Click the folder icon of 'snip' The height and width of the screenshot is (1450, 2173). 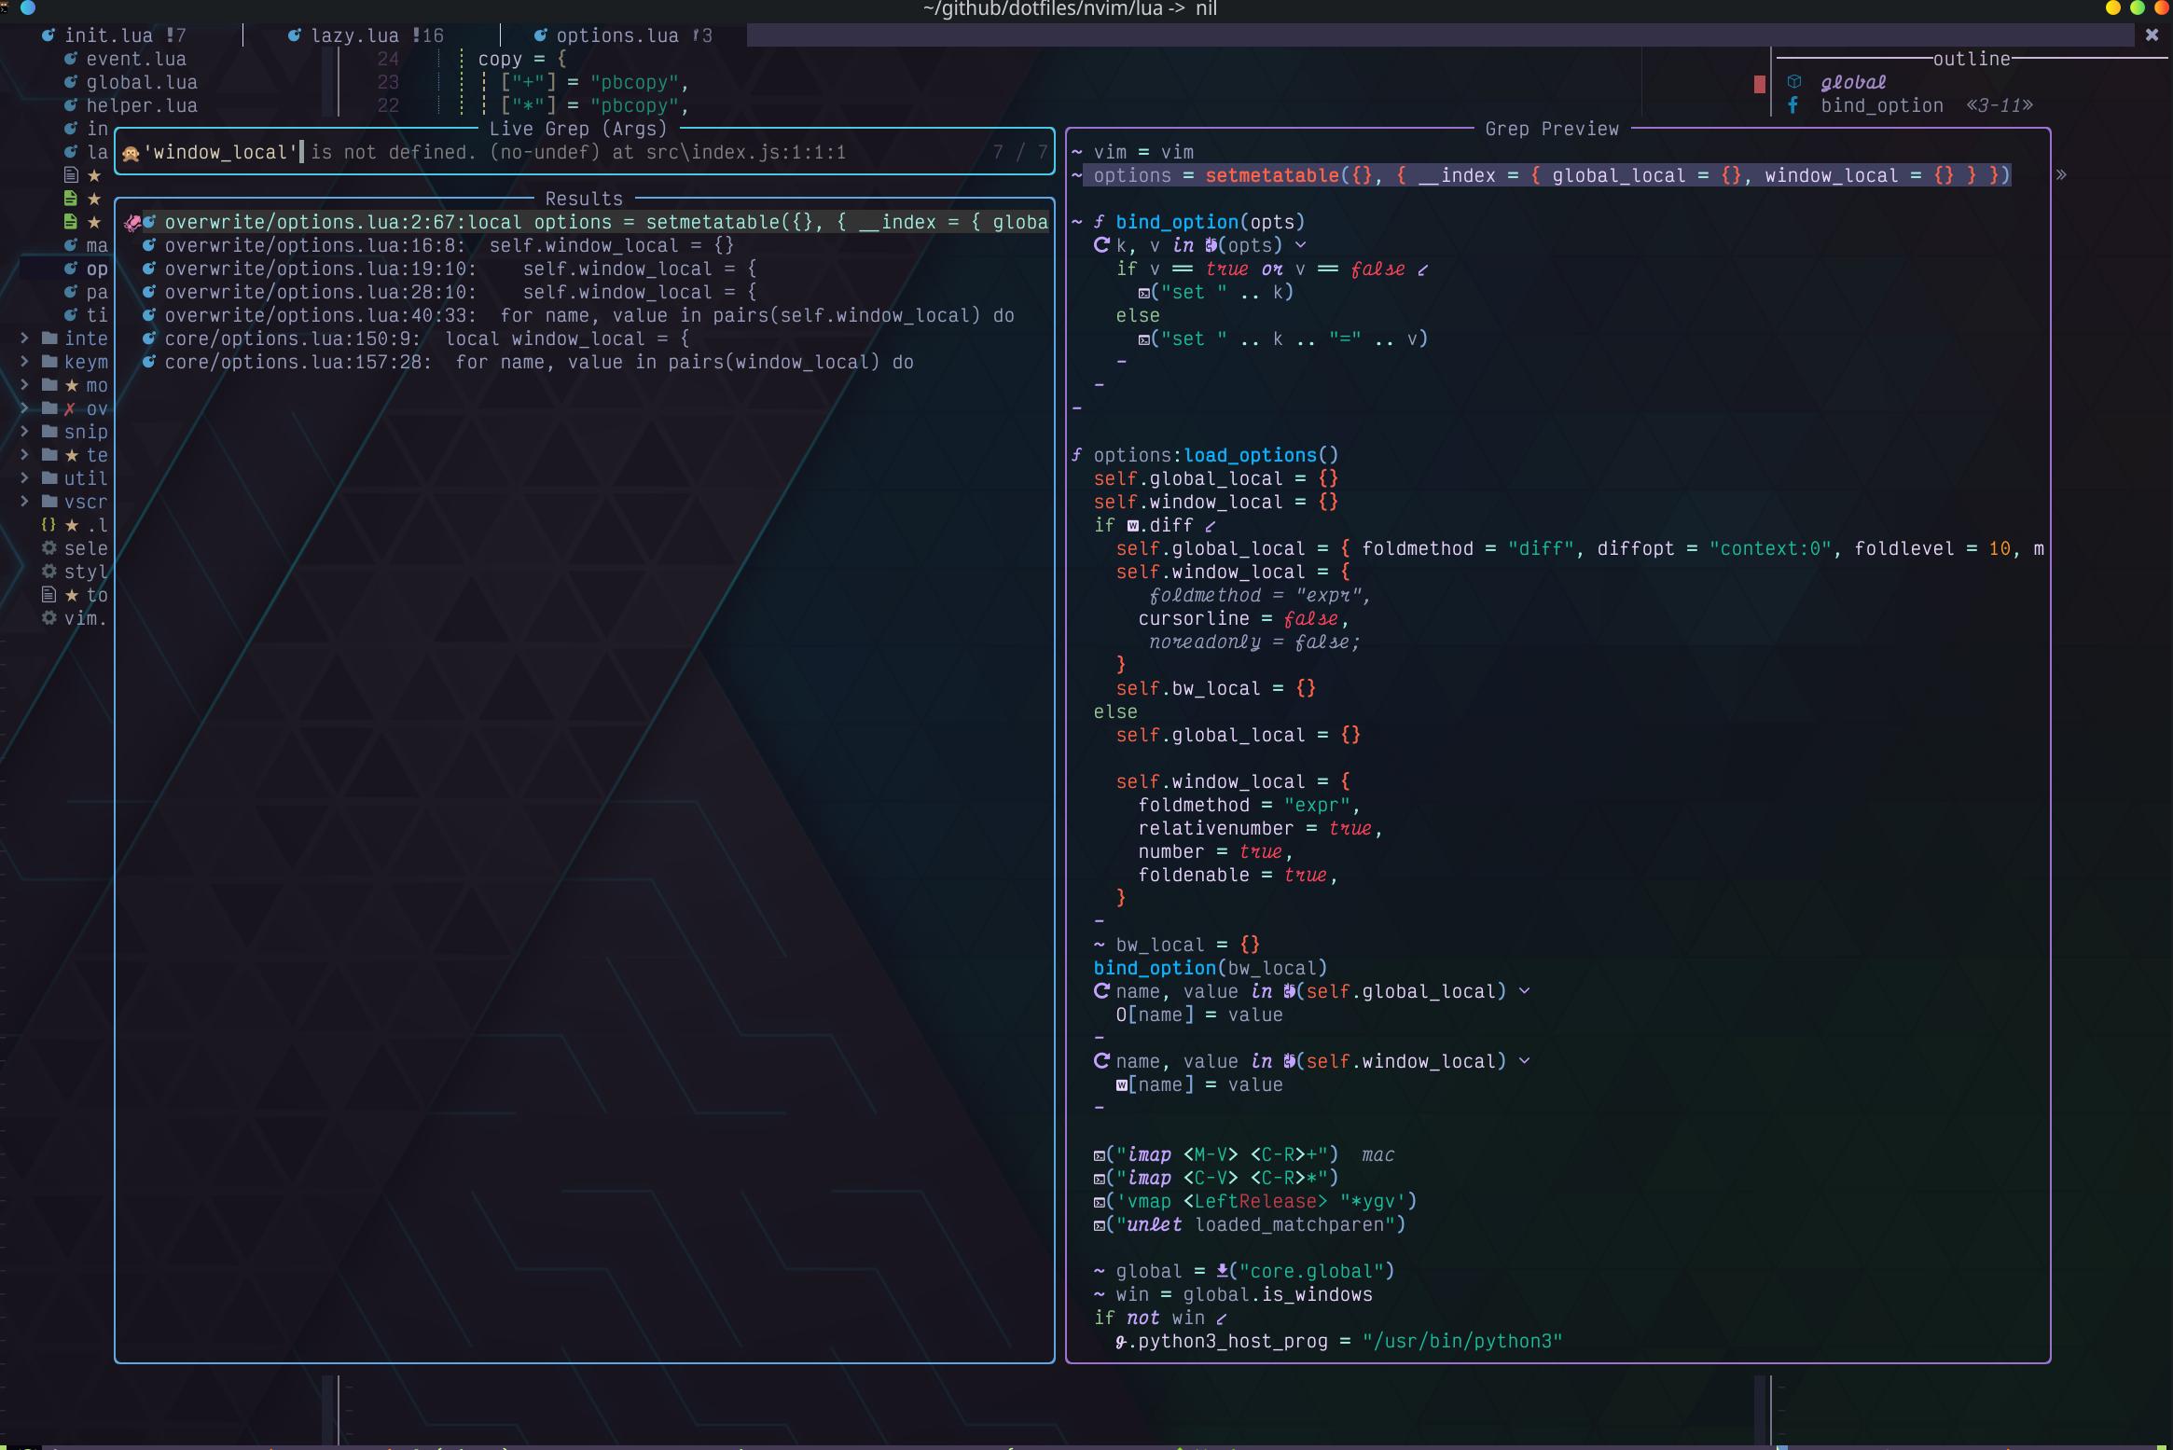pos(49,432)
